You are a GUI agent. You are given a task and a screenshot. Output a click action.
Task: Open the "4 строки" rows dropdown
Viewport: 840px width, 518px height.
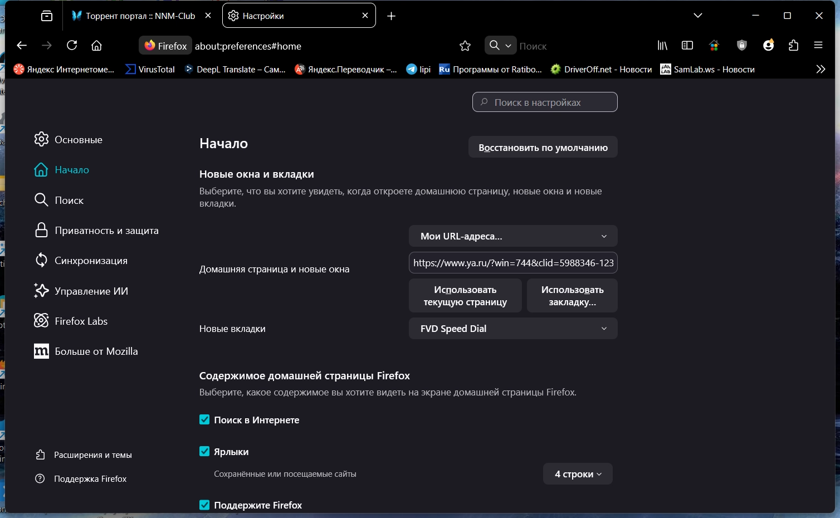[578, 474]
